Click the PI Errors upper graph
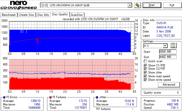The height and width of the screenshot is (111, 182). (72, 36)
